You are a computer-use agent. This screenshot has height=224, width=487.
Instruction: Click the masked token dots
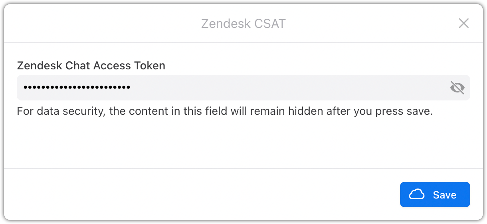coord(77,87)
